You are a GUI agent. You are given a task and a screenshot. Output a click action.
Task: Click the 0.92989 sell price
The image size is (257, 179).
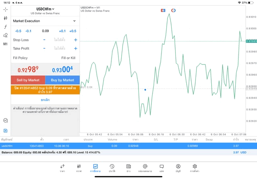point(28,69)
